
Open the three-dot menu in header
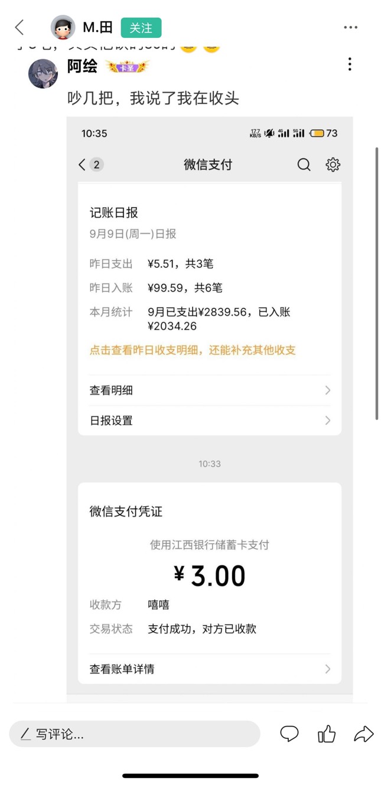[350, 27]
